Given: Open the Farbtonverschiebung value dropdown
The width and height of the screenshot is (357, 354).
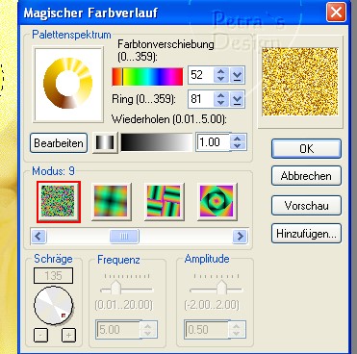Looking at the screenshot, I should click(238, 75).
